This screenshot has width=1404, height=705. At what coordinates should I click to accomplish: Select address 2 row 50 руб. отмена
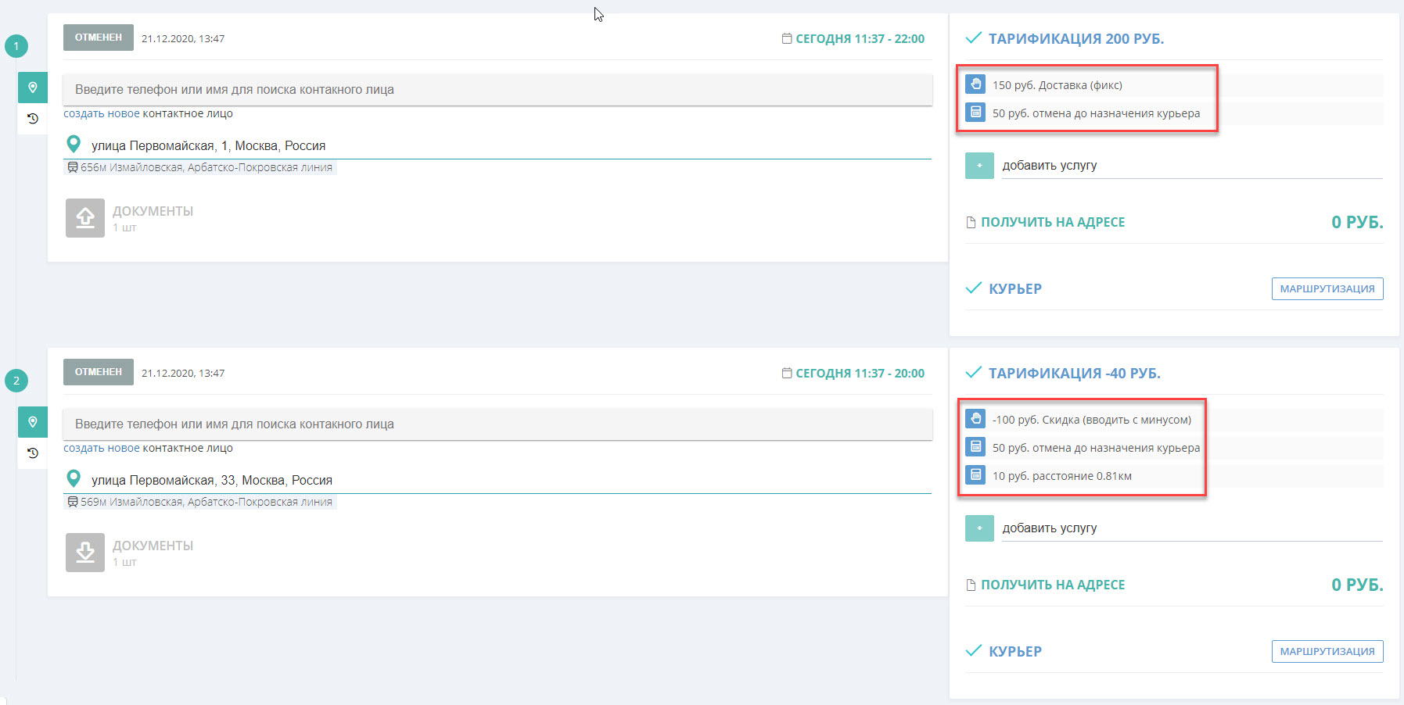click(1174, 448)
